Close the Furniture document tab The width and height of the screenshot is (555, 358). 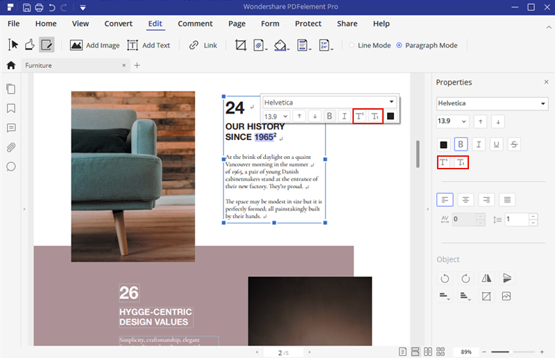(x=124, y=65)
